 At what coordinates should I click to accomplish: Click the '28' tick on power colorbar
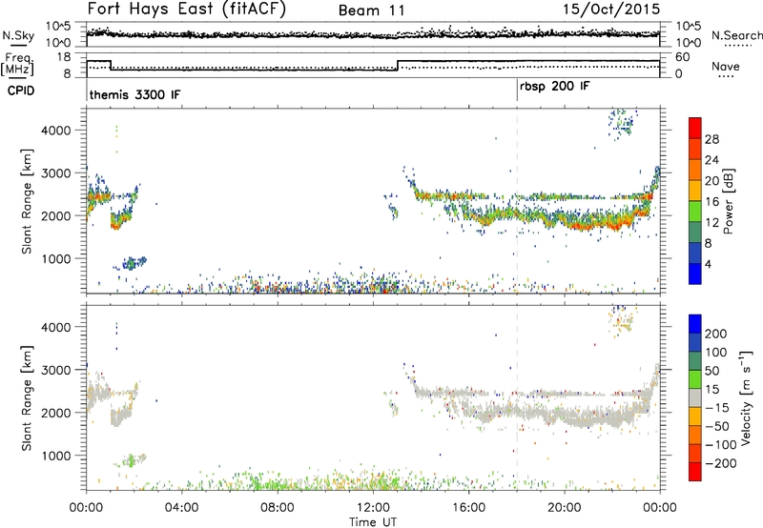[711, 139]
